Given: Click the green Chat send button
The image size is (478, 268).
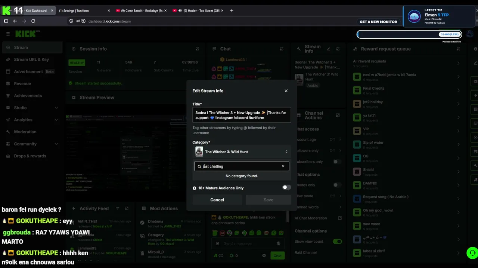Looking at the screenshot, I should tap(277, 256).
